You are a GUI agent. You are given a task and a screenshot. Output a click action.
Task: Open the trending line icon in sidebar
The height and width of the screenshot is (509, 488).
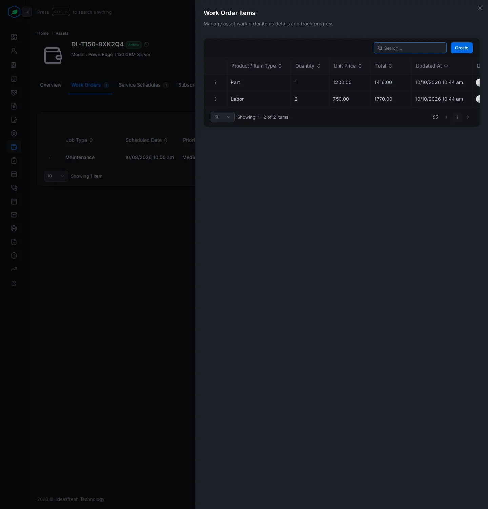14,269
